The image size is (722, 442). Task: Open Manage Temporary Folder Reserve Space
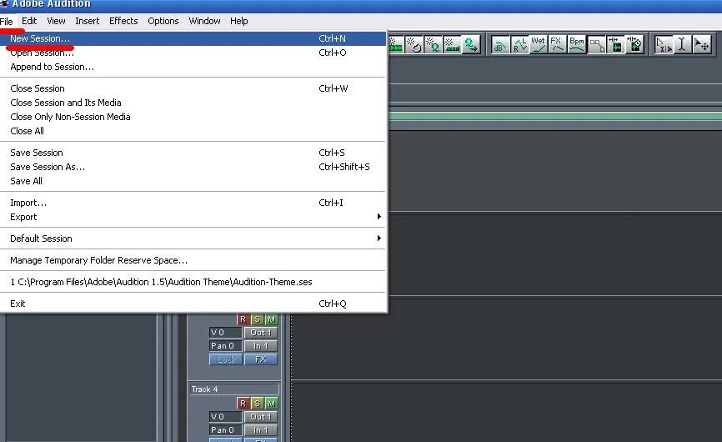(x=193, y=260)
